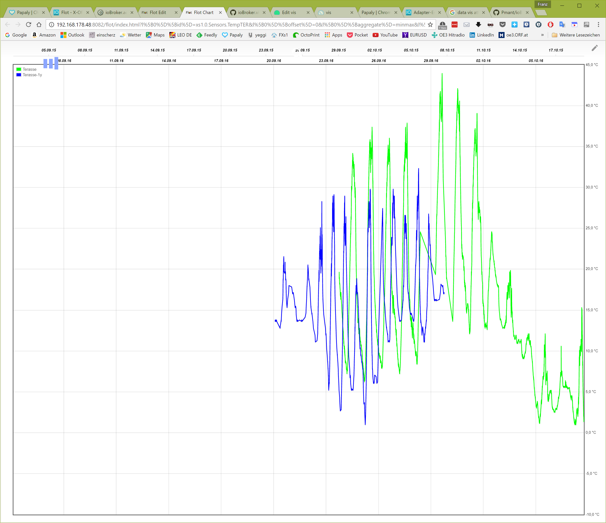Open the Chrome three-dot menu
This screenshot has height=523, width=606.
click(598, 24)
